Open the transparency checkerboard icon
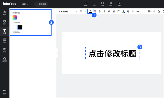This screenshot has width=164, height=98. click(x=133, y=11)
